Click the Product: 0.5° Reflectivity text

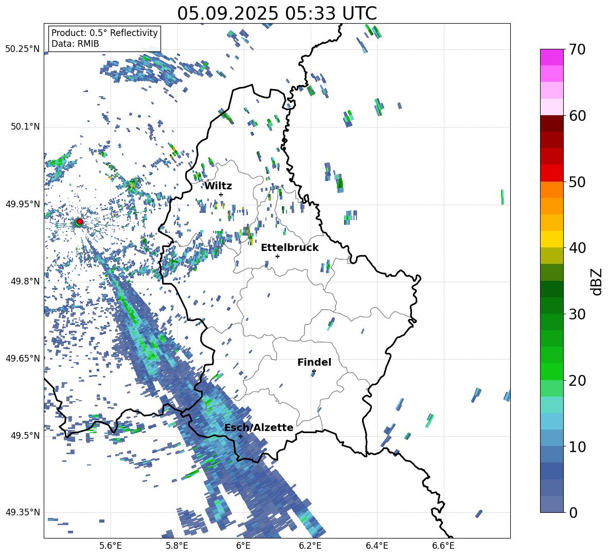[x=104, y=33]
